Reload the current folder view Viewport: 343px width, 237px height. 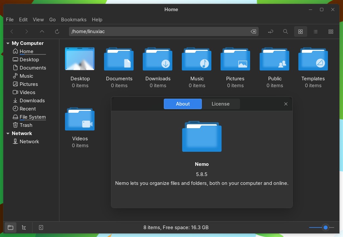point(57,32)
